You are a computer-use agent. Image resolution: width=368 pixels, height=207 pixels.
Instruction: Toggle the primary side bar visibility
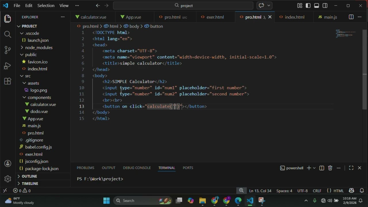click(308, 5)
